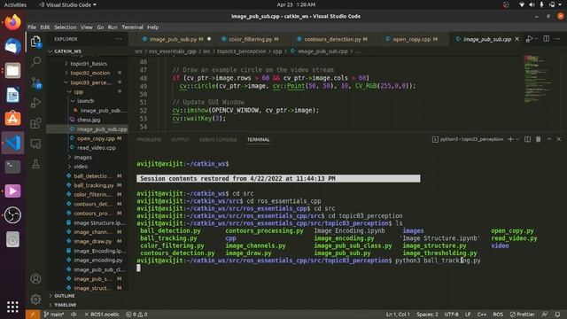Close the terminal panel
Viewport: 567px width, 319px height.
coord(559,139)
